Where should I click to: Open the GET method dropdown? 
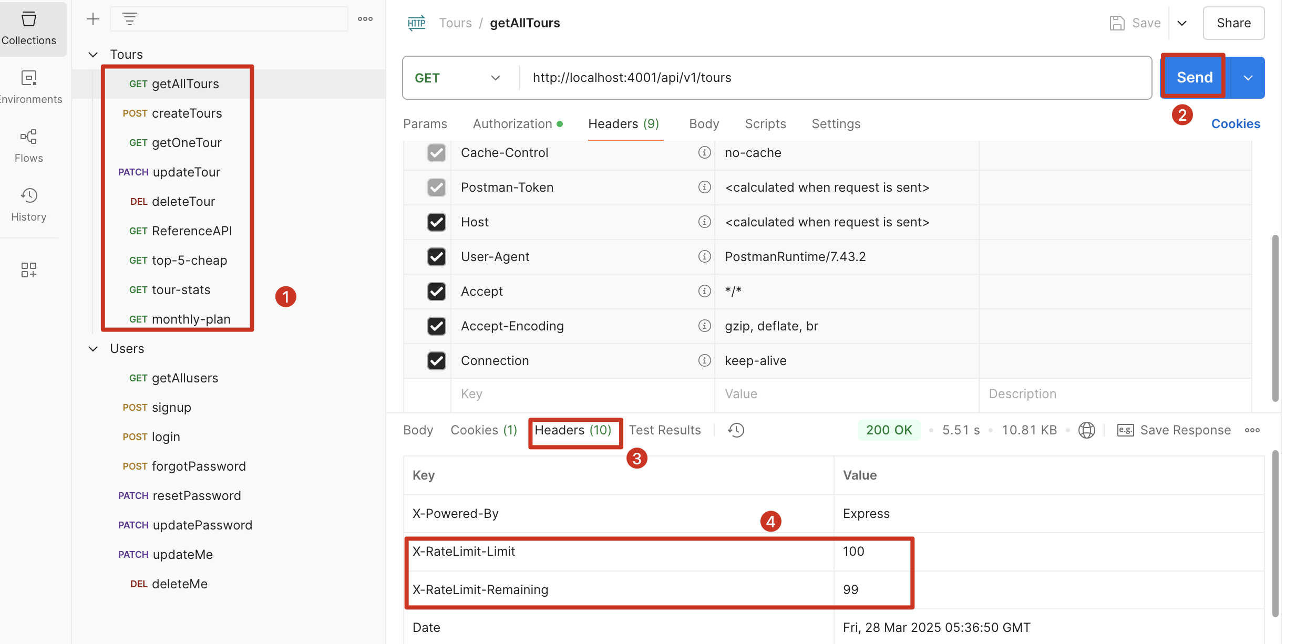coord(457,78)
